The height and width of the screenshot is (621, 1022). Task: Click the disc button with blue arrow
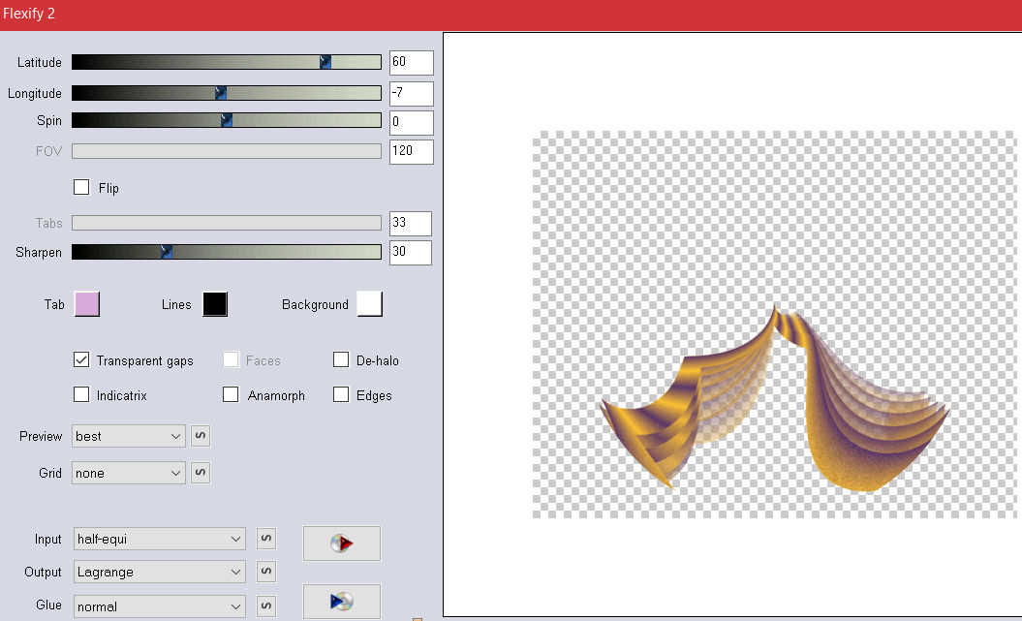pyautogui.click(x=341, y=601)
